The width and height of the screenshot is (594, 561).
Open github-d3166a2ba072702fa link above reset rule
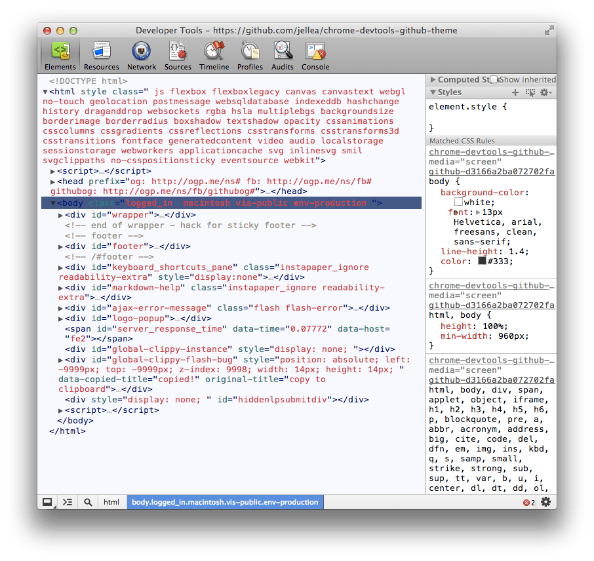(491, 380)
